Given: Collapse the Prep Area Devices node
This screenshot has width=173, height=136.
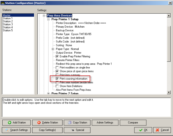Looking at the screenshot, I should pyautogui.click(x=44, y=16).
